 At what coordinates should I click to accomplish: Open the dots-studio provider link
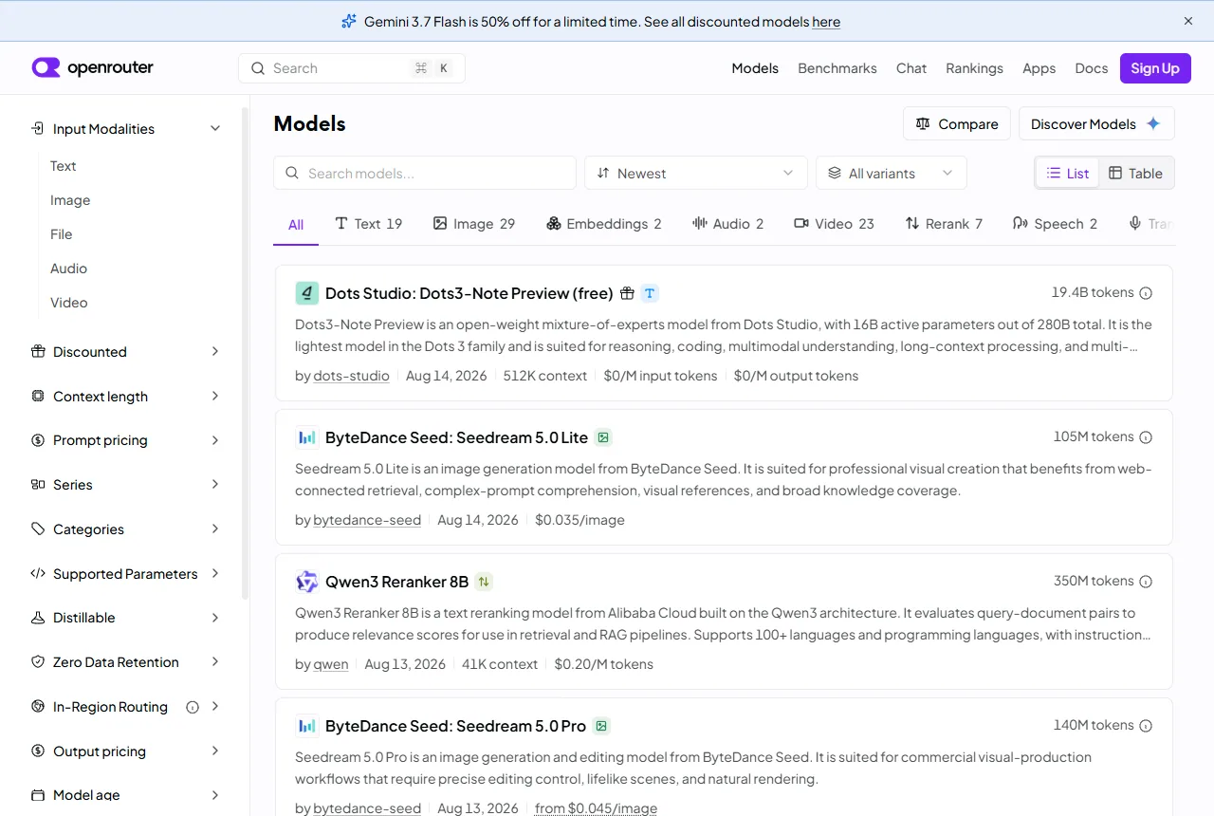coord(351,376)
